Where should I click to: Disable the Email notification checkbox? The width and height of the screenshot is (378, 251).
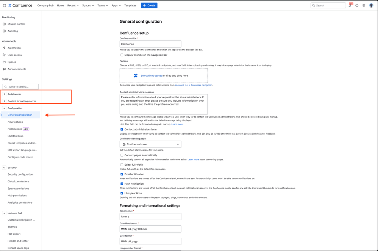click(x=122, y=174)
